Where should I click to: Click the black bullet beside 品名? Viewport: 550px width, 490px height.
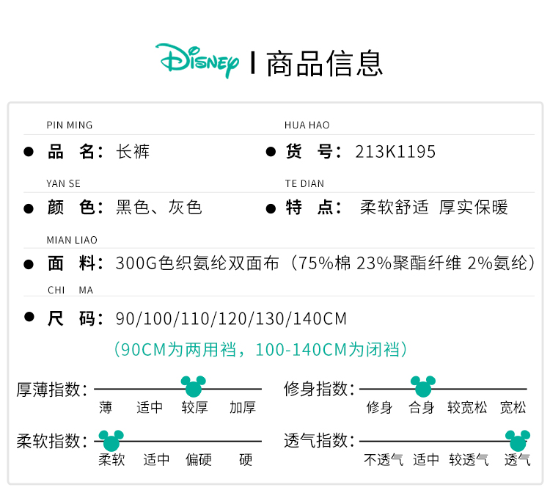click(29, 152)
